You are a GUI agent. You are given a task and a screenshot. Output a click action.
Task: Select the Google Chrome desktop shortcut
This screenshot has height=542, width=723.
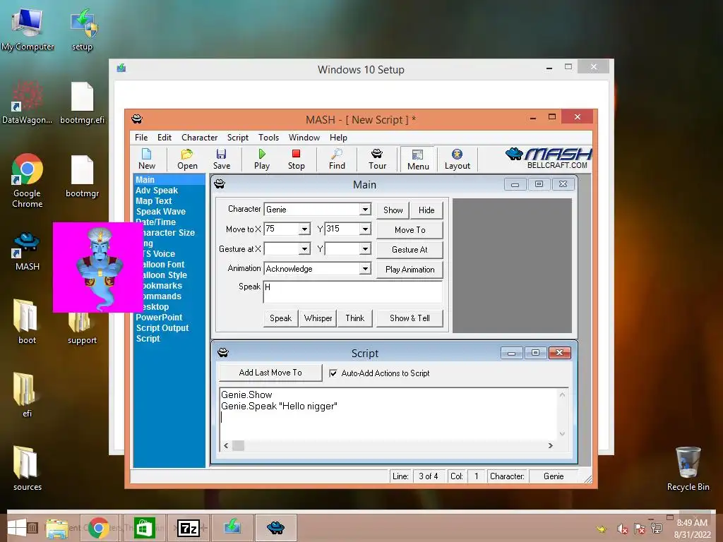[28, 181]
